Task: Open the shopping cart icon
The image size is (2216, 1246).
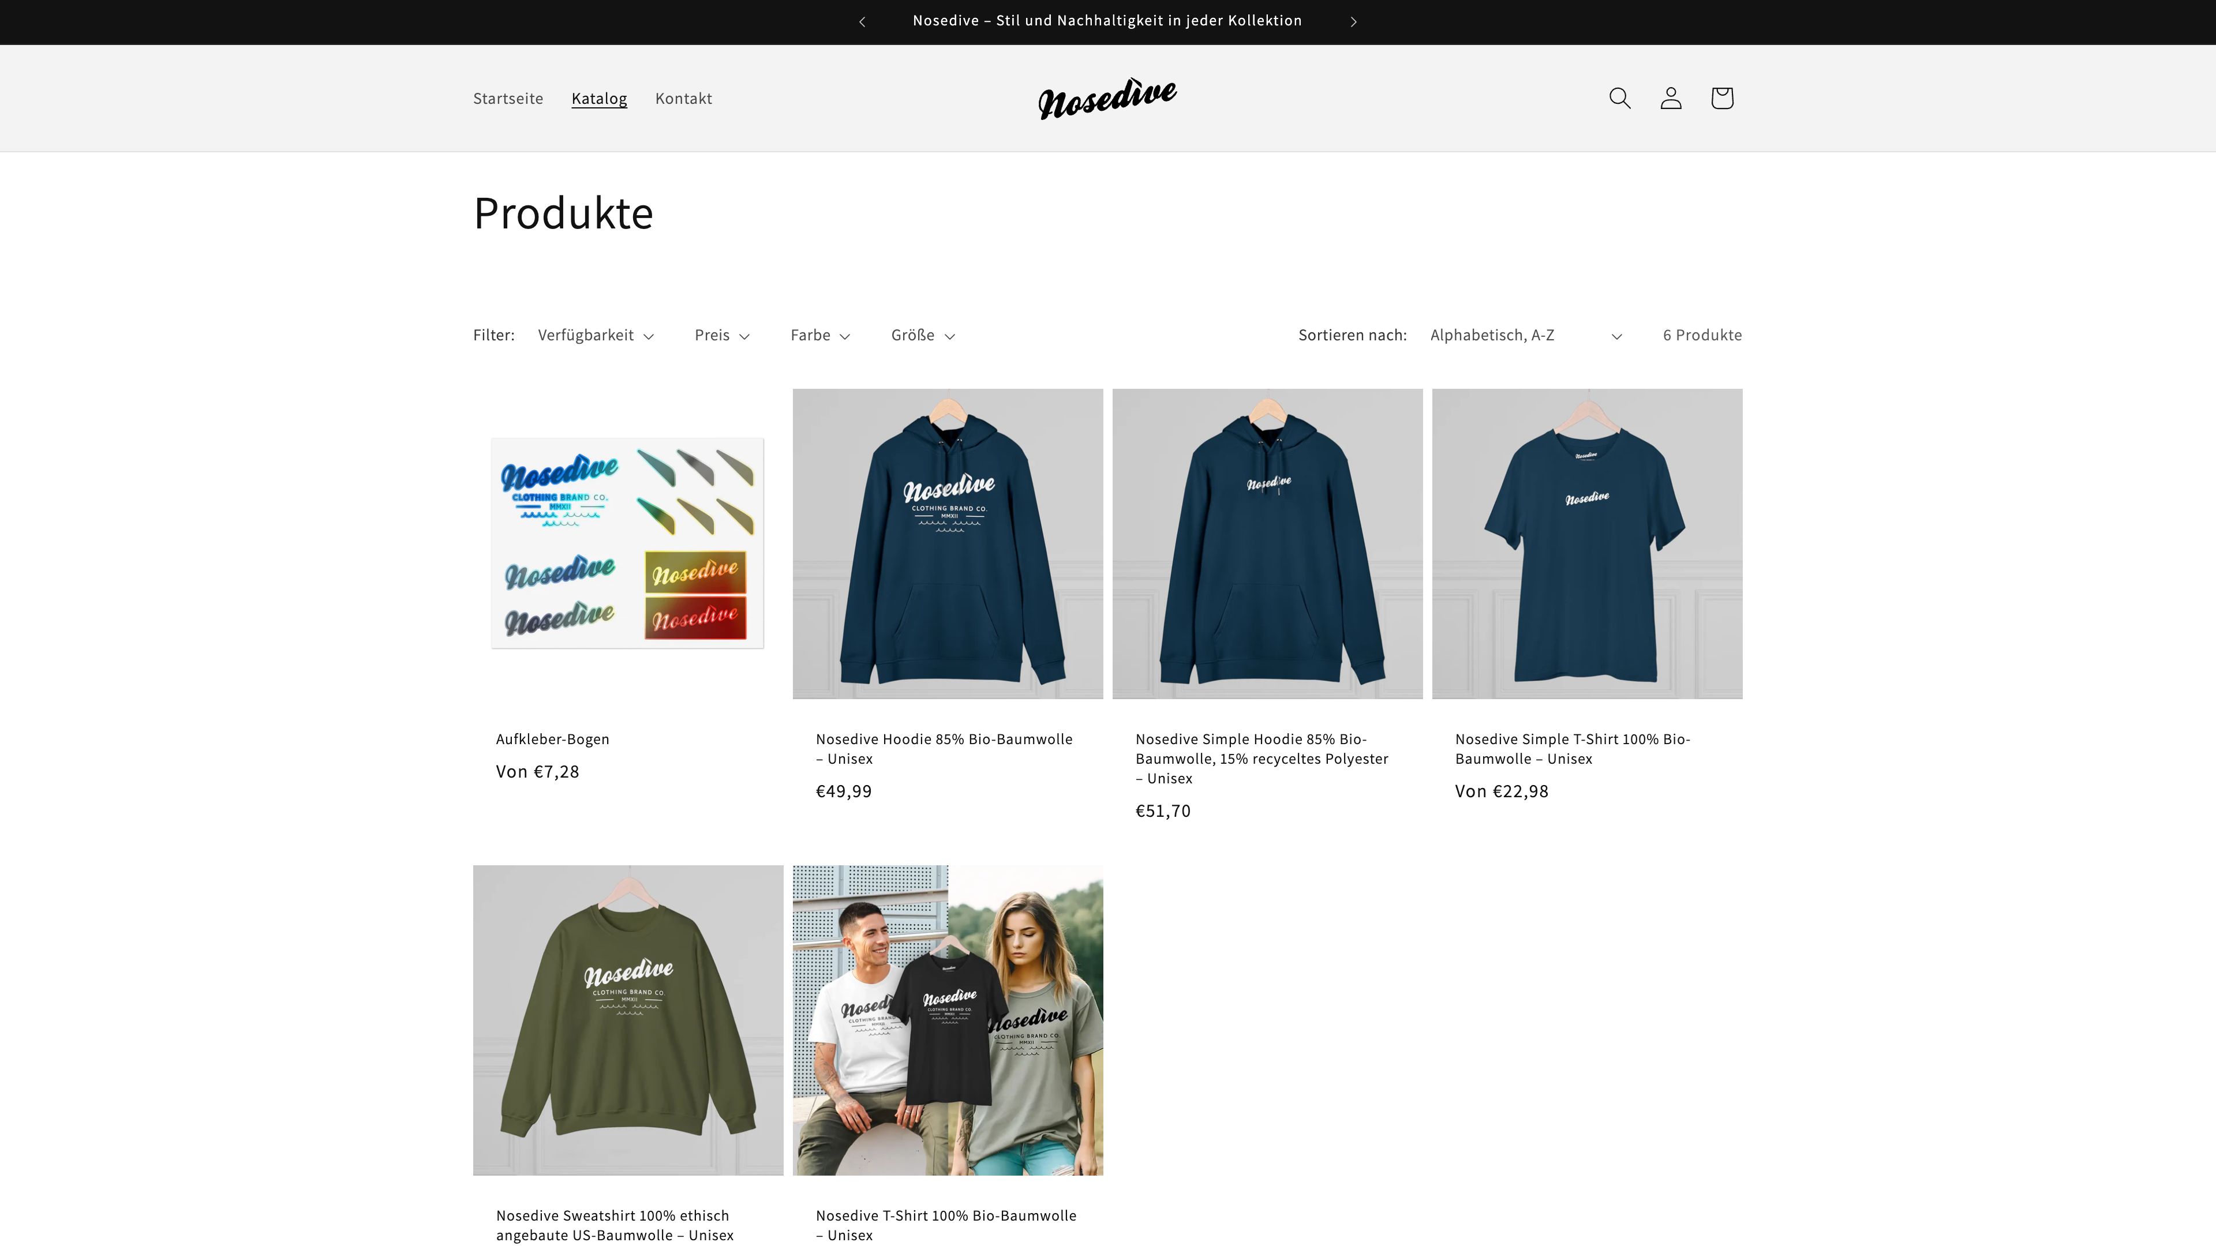Action: tap(1721, 98)
